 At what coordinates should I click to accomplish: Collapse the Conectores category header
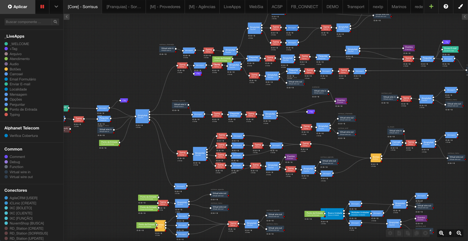[x=16, y=190]
